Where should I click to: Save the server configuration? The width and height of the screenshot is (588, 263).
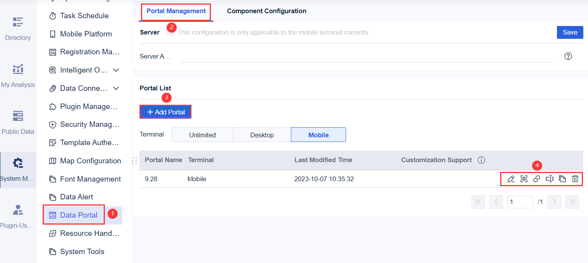click(570, 33)
